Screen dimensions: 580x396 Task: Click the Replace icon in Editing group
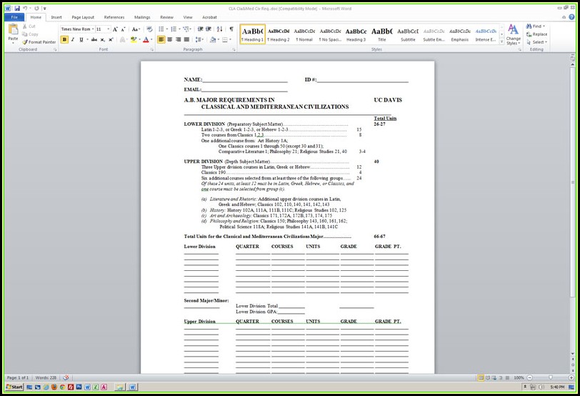point(536,34)
